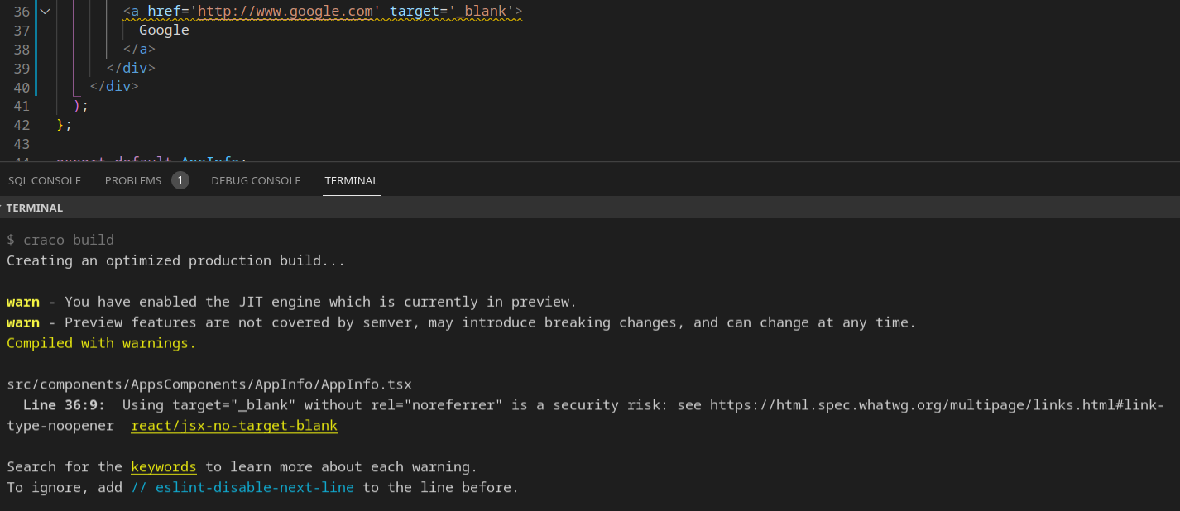This screenshot has height=511, width=1180.
Task: Click the problems count badge showing 1
Action: 180,179
